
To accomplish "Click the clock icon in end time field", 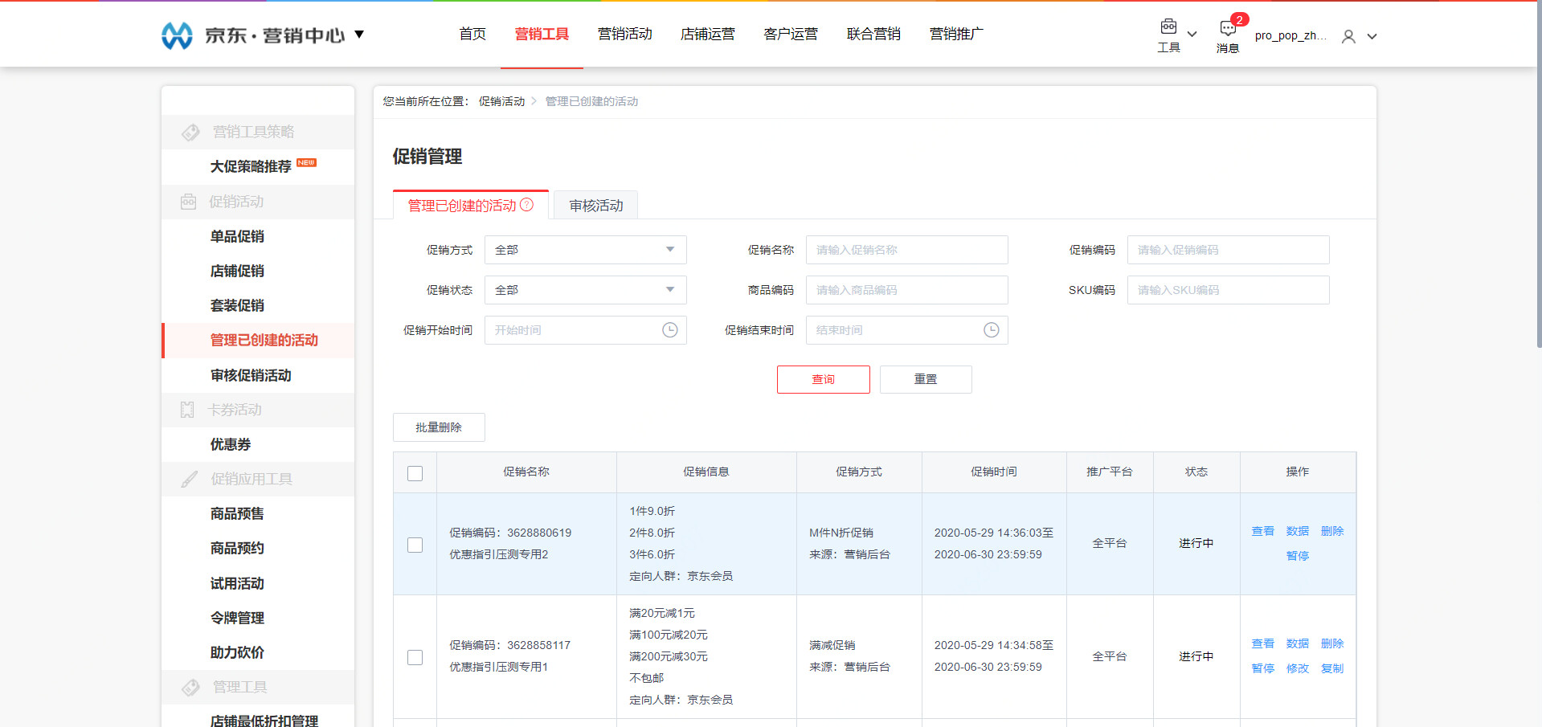I will point(991,330).
